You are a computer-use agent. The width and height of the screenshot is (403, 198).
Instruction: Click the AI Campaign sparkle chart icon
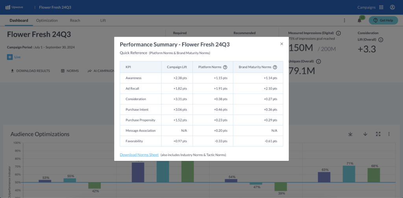tap(89, 71)
